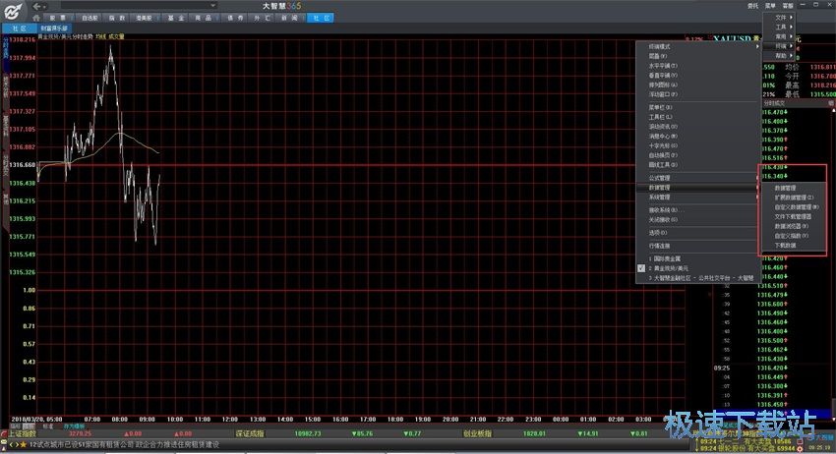Expand the 帮助 menu entry

[x=780, y=55]
